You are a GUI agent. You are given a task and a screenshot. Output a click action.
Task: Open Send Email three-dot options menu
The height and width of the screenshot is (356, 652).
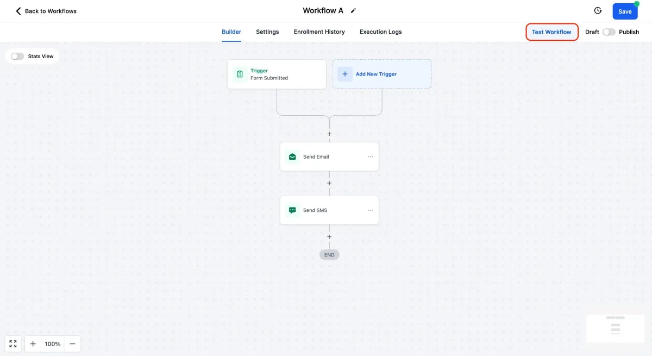(x=370, y=157)
